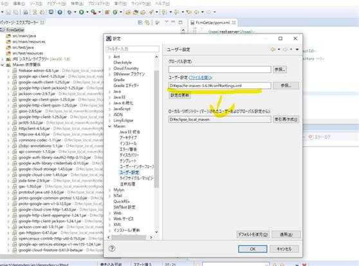The height and width of the screenshot is (266, 359).
Task: Click the 索引再作成 button
Action: coord(286,119)
